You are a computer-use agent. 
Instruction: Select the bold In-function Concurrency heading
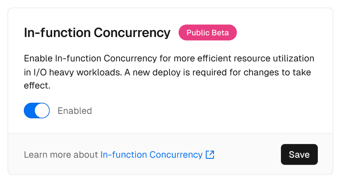tap(97, 33)
